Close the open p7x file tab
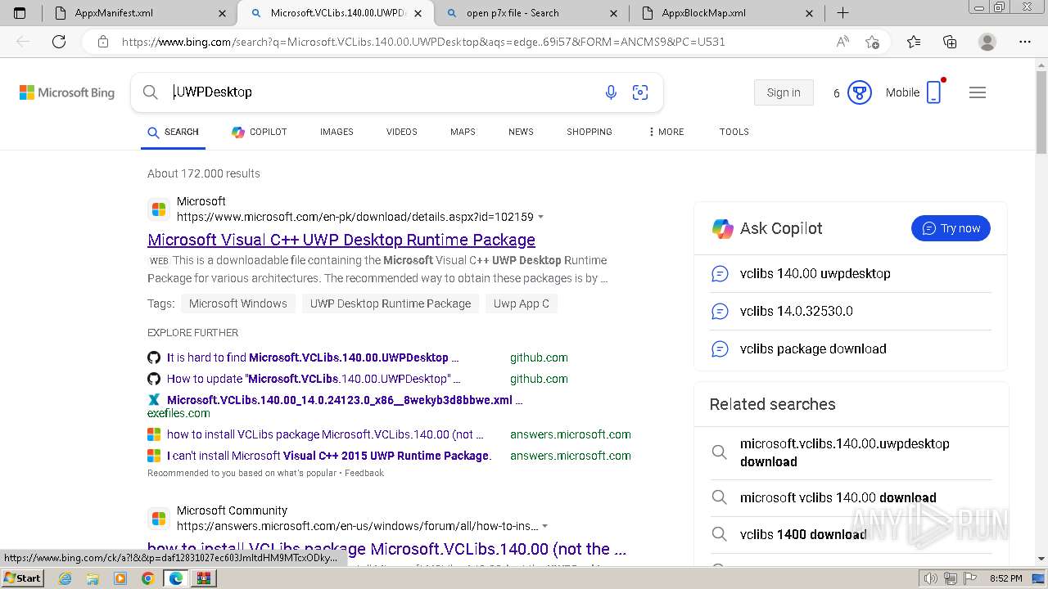The width and height of the screenshot is (1048, 589). 614,13
